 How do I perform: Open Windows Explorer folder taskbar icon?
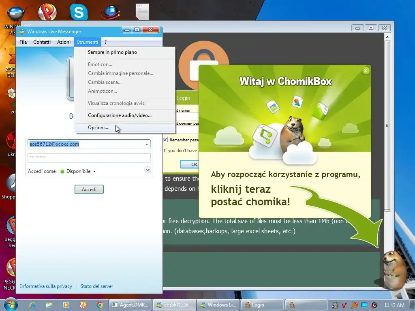(x=49, y=305)
